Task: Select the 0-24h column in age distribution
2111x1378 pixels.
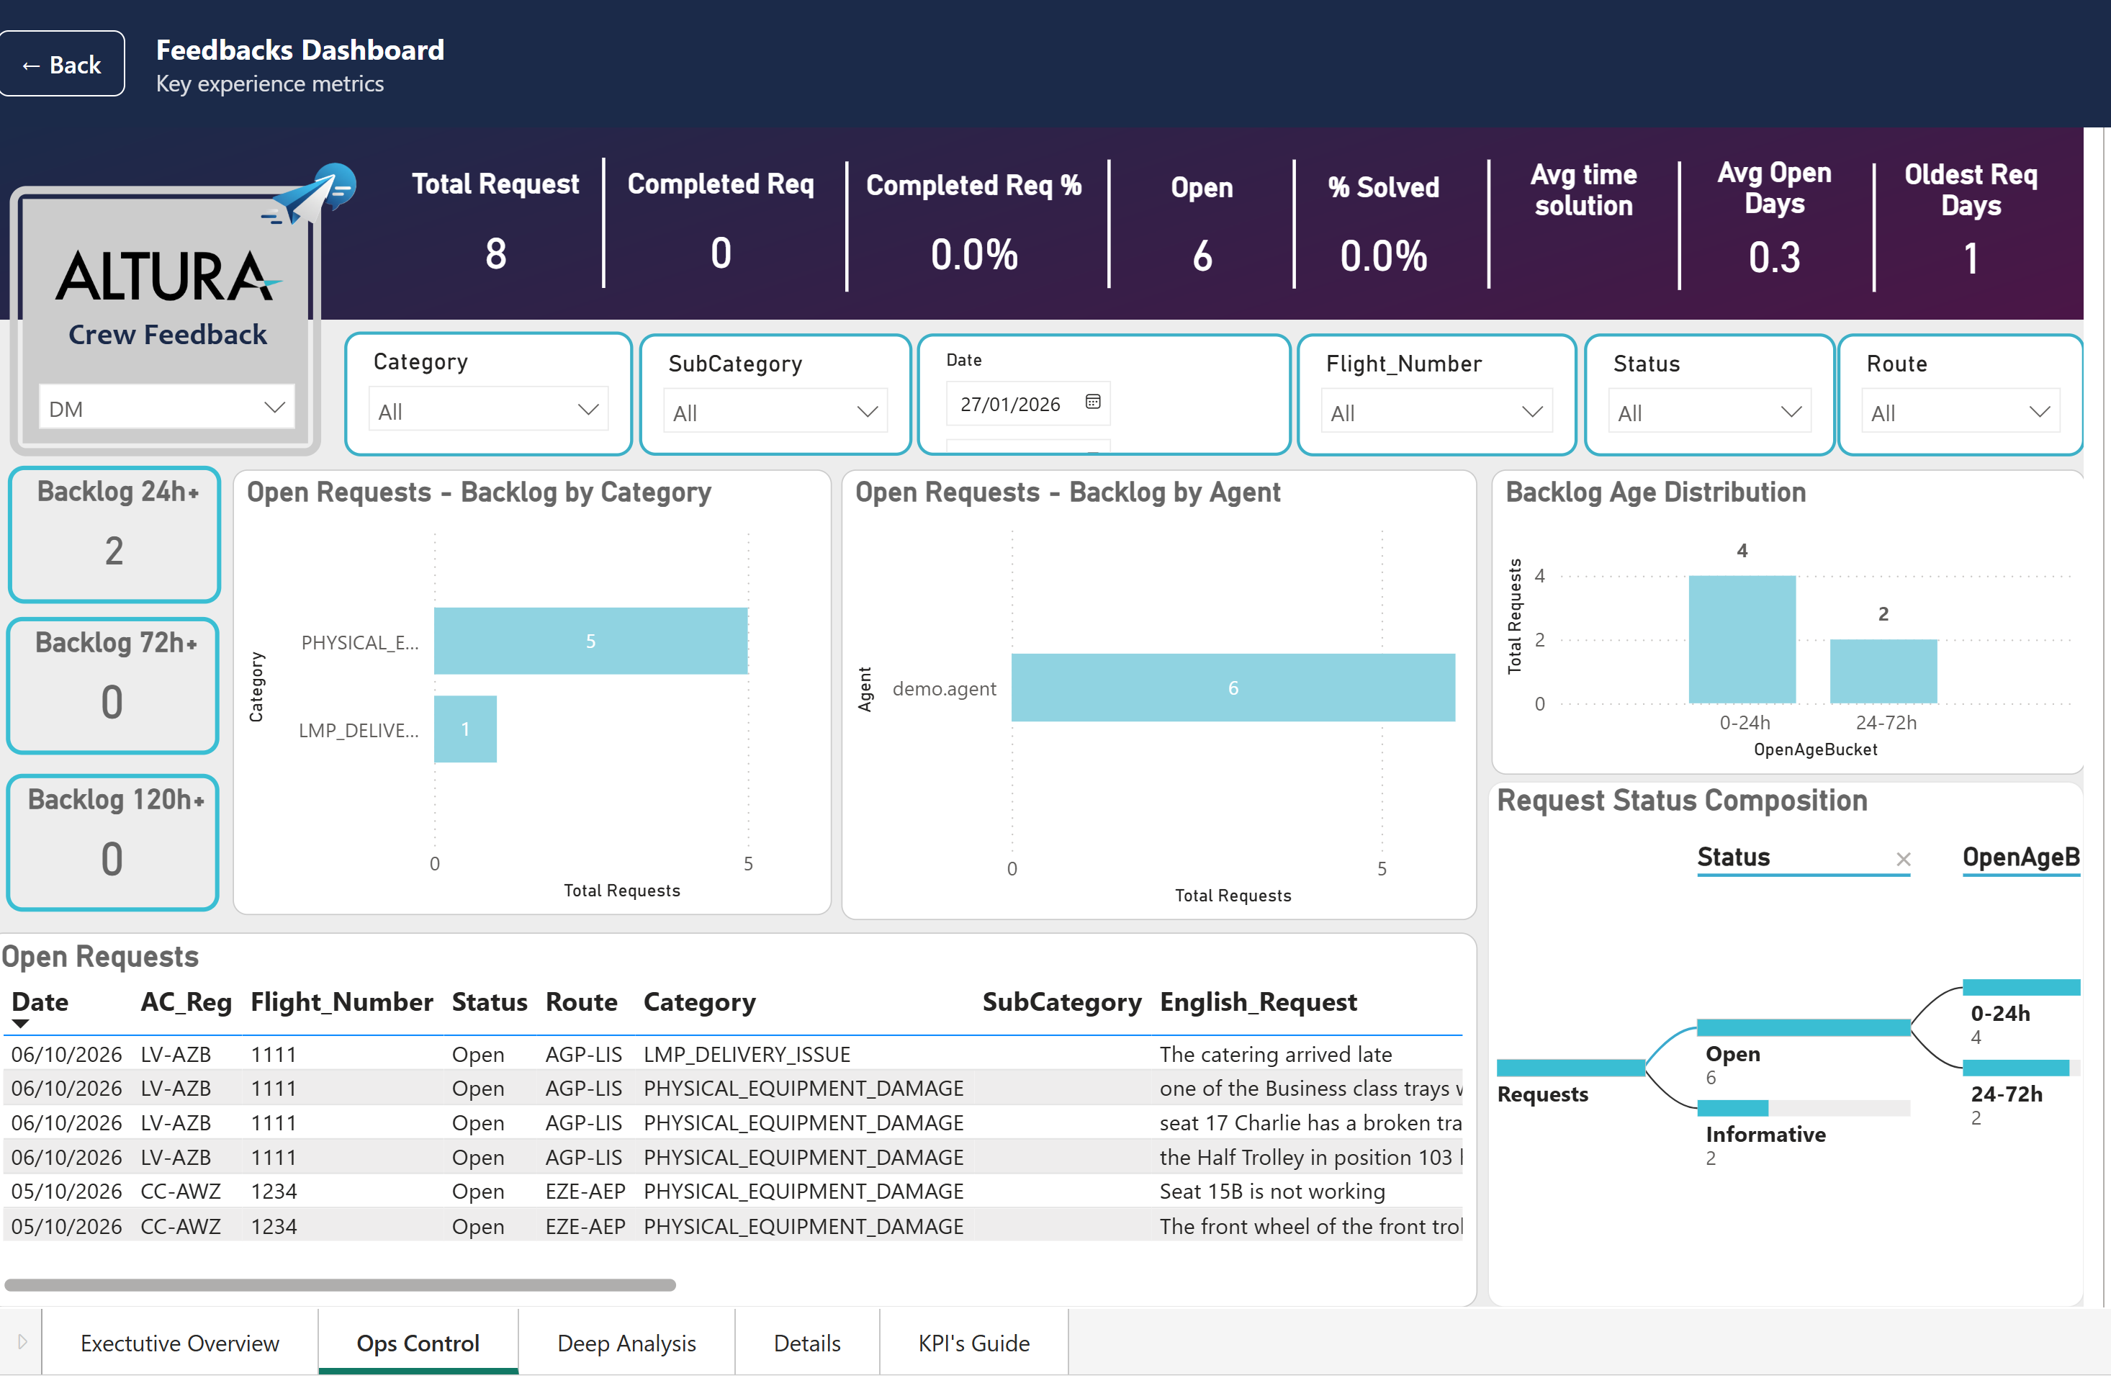Action: pos(1742,639)
